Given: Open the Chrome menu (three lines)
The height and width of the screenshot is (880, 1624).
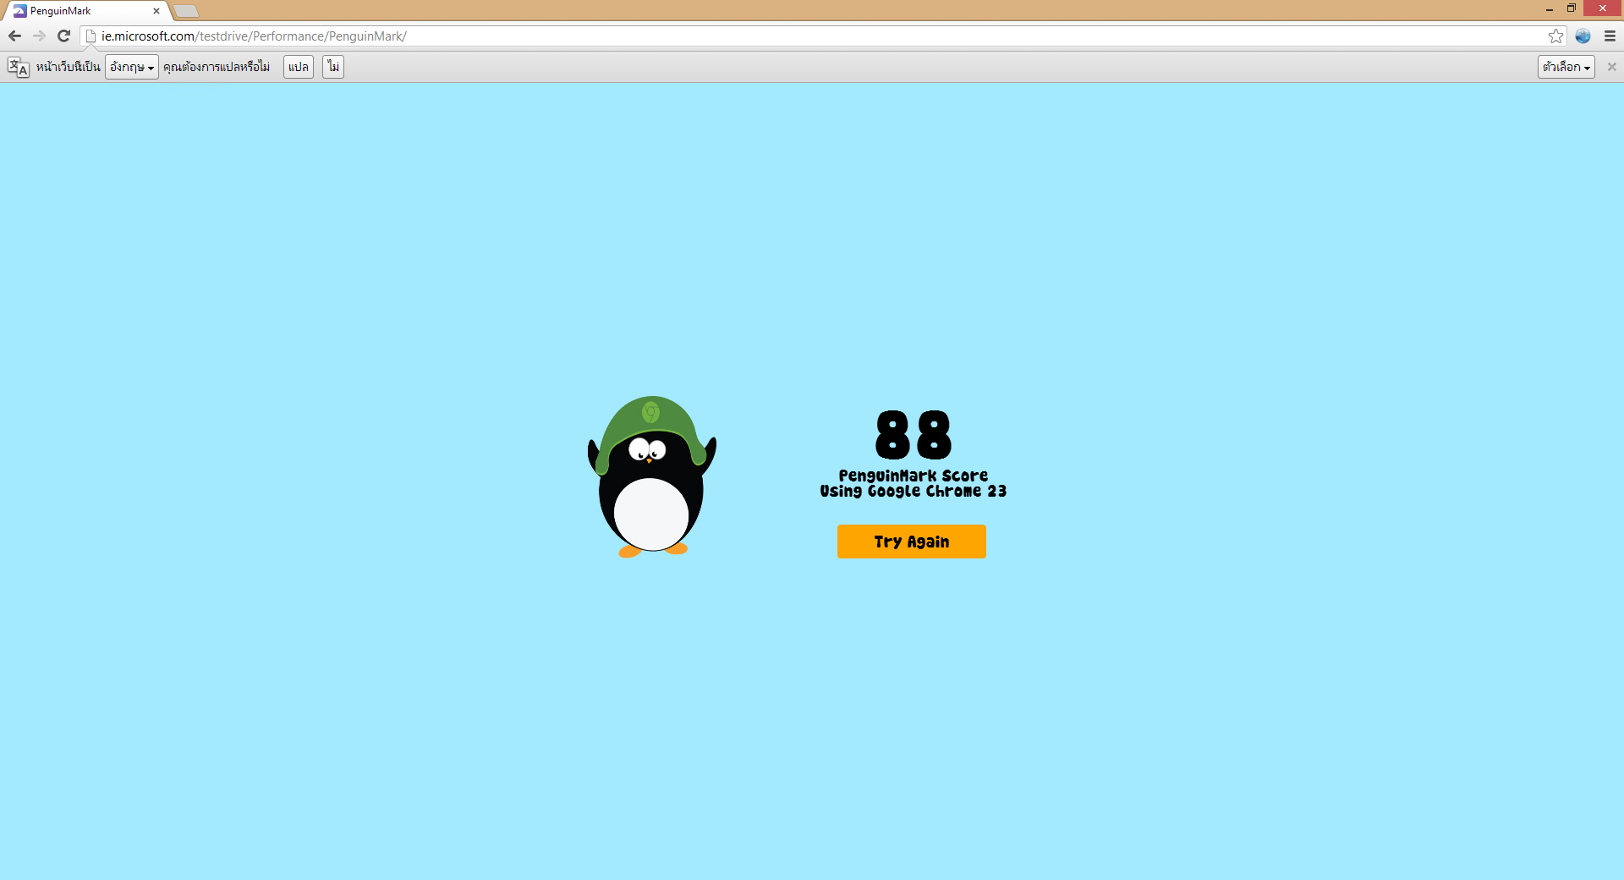Looking at the screenshot, I should pos(1610,36).
